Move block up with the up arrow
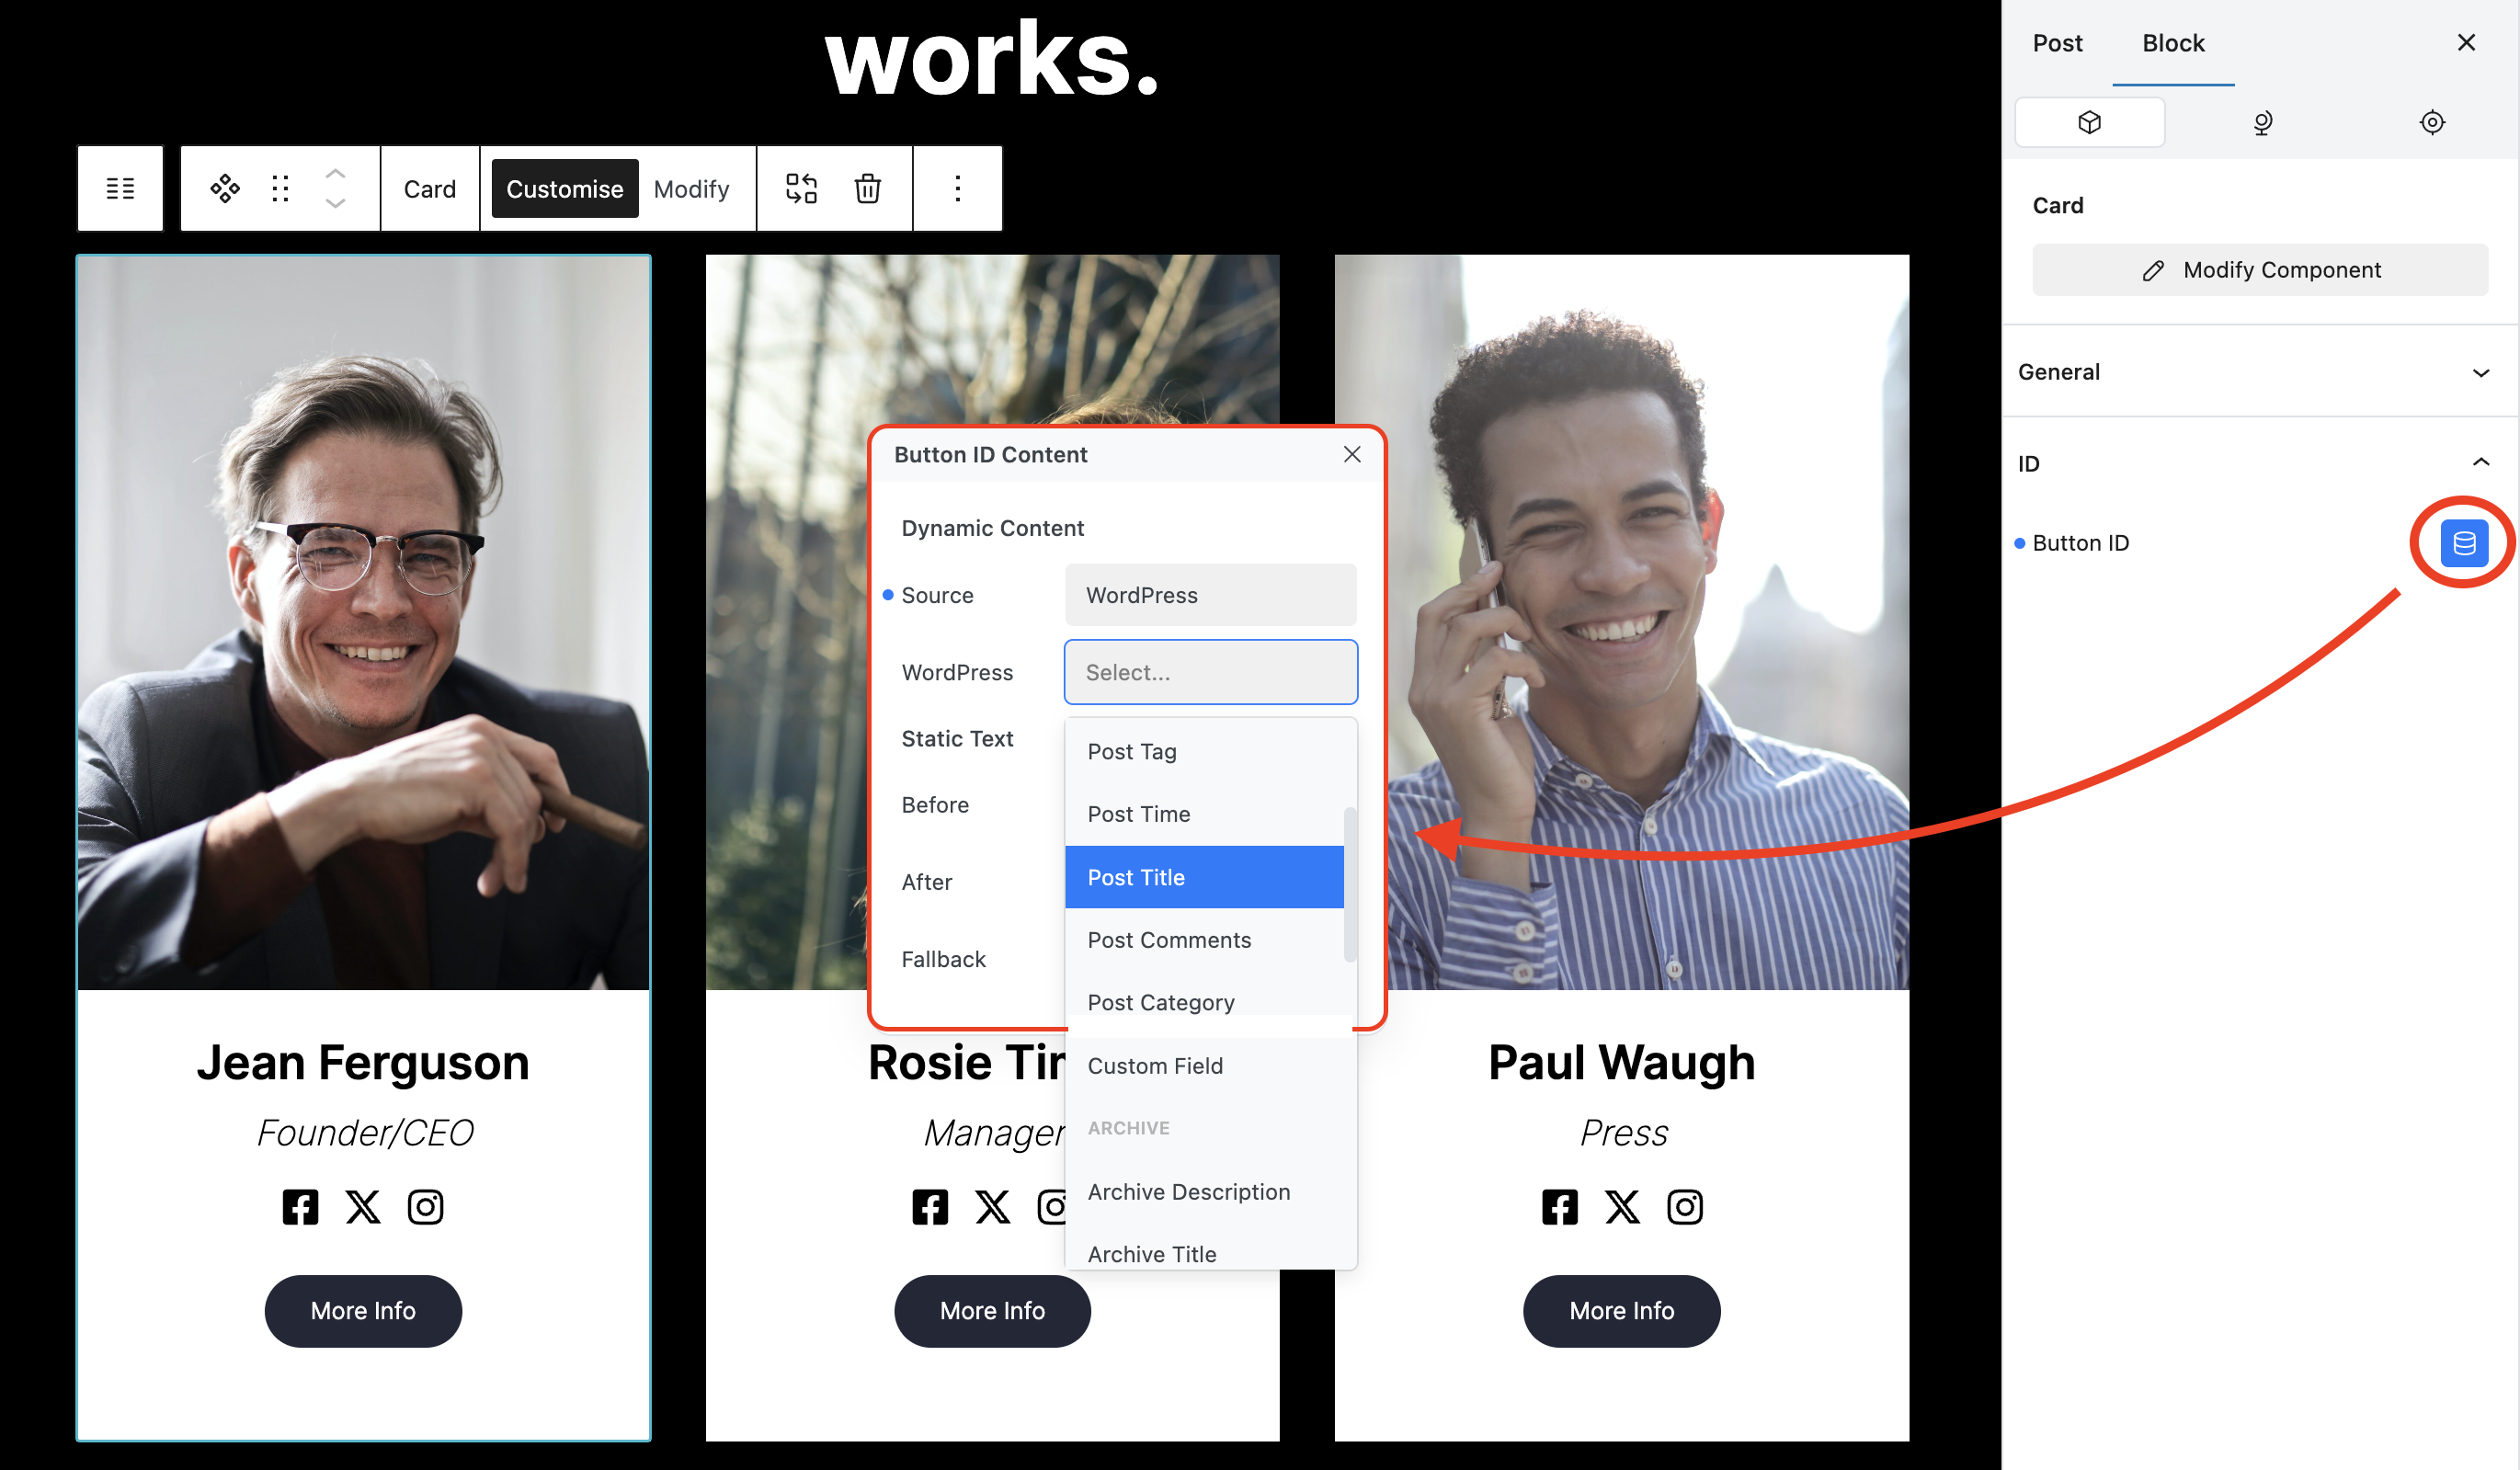Viewport: 2520px width, 1470px height. pos(336,173)
